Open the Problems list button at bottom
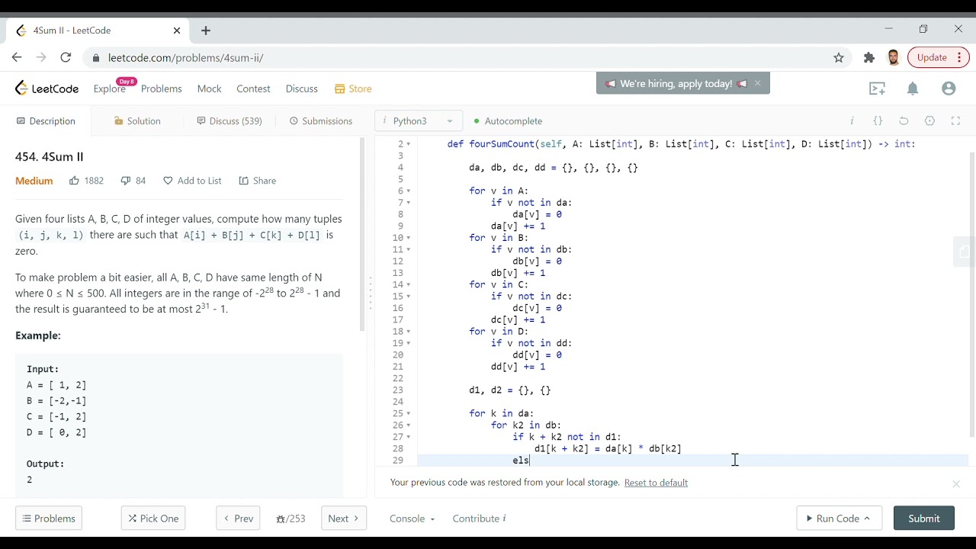The image size is (976, 549). tap(49, 518)
